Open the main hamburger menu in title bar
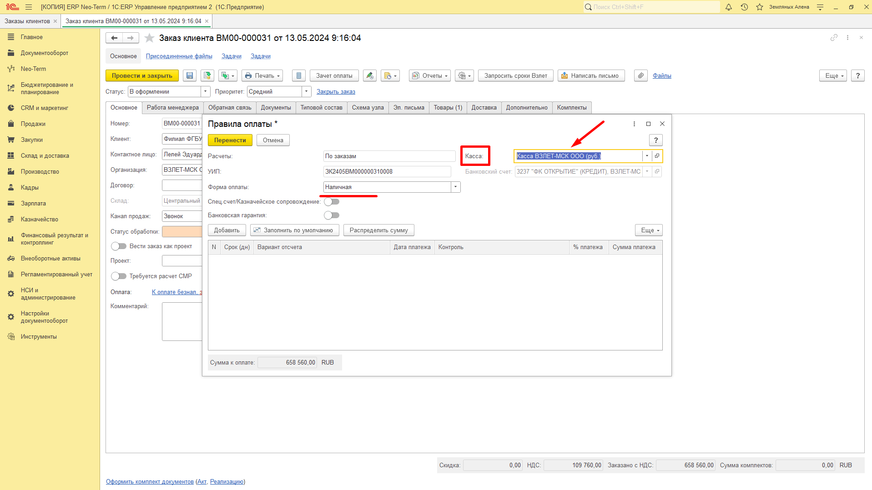Image resolution: width=872 pixels, height=490 pixels. (x=29, y=7)
